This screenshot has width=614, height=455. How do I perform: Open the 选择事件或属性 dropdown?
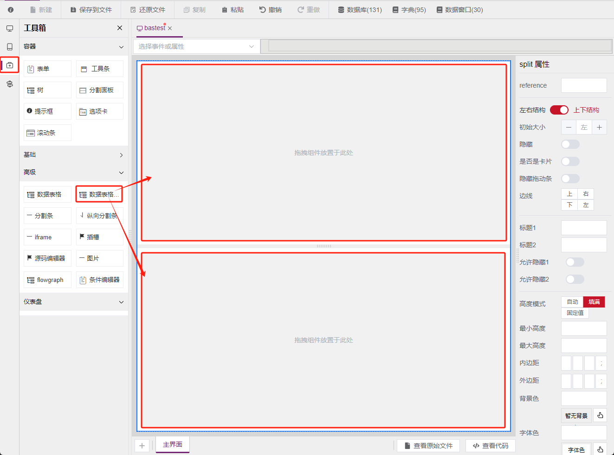pyautogui.click(x=196, y=46)
